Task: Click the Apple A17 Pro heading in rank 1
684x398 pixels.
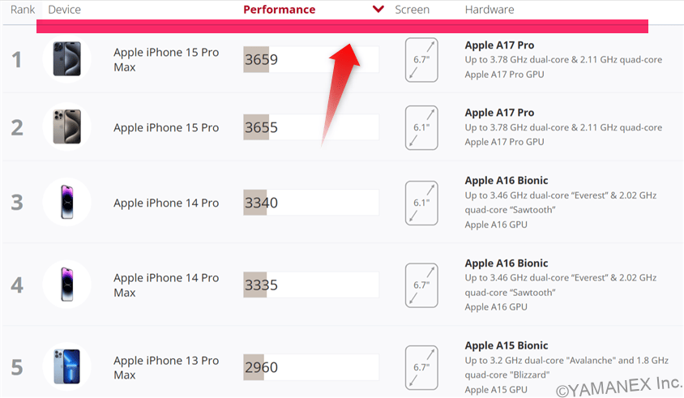Action: (x=499, y=45)
